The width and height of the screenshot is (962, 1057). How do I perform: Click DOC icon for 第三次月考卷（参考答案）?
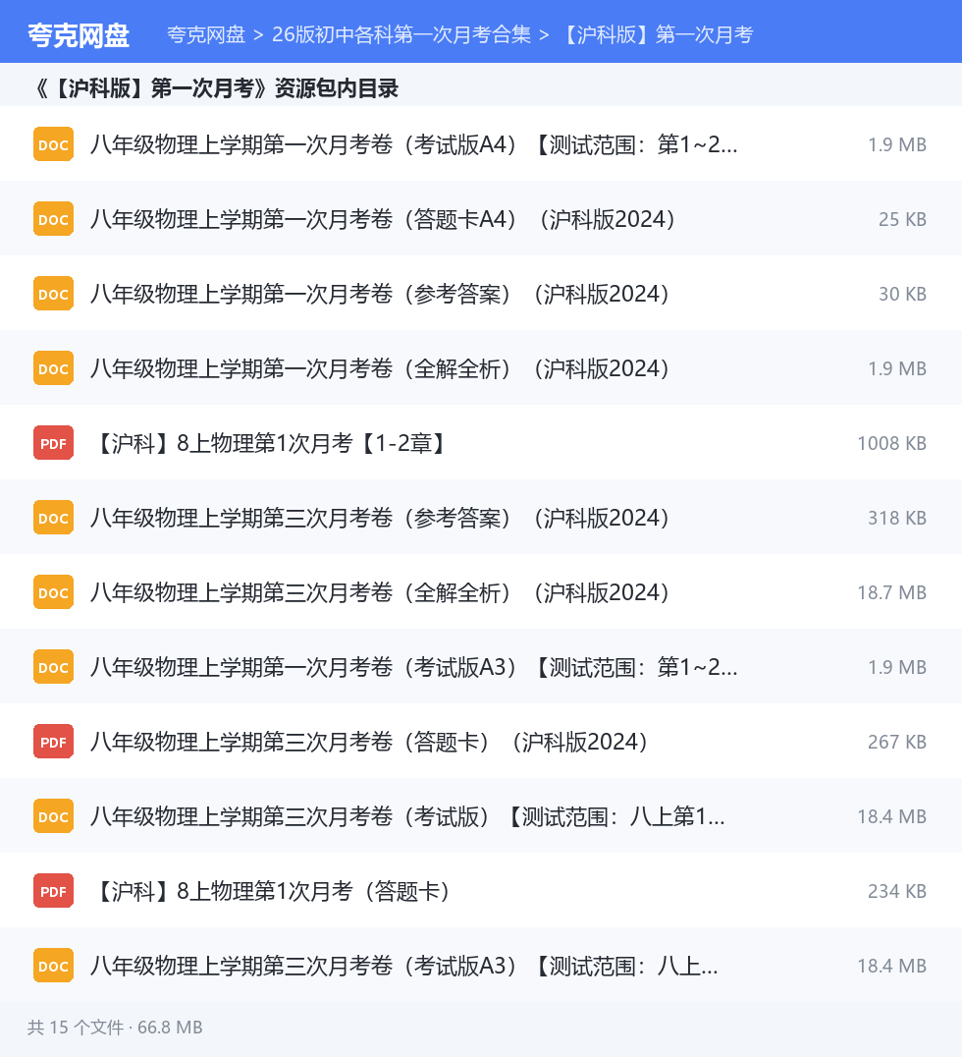(x=53, y=518)
